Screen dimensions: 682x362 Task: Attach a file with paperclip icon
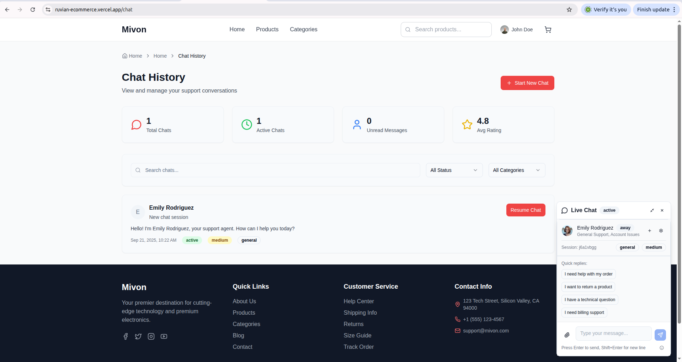point(567,335)
